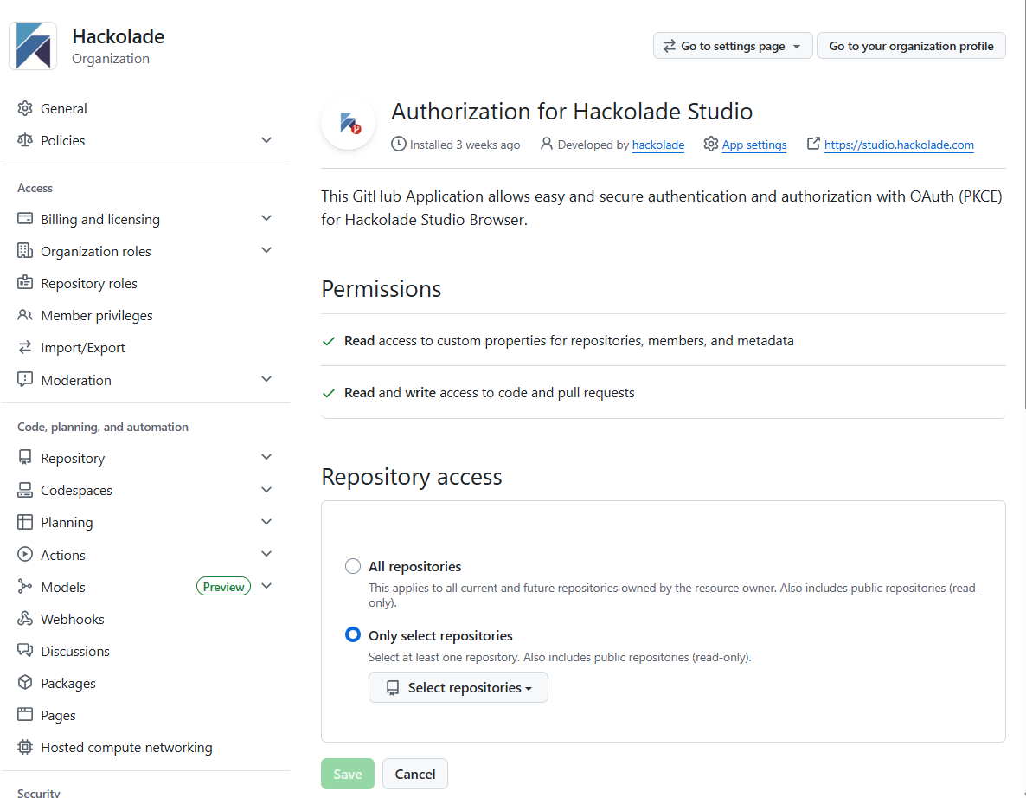The image size is (1026, 798).
Task: Click the Hackolade Studio app avatar
Action: (349, 123)
